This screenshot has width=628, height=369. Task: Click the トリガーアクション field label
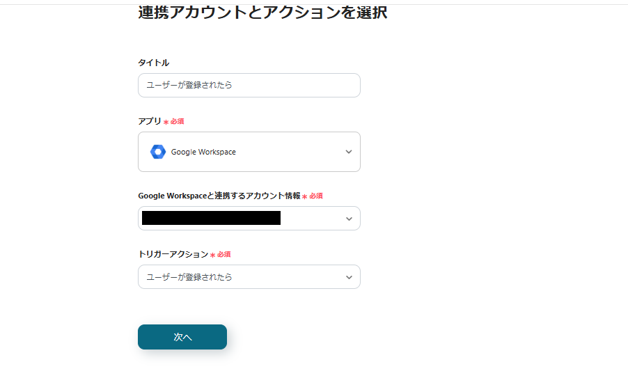[x=173, y=255]
